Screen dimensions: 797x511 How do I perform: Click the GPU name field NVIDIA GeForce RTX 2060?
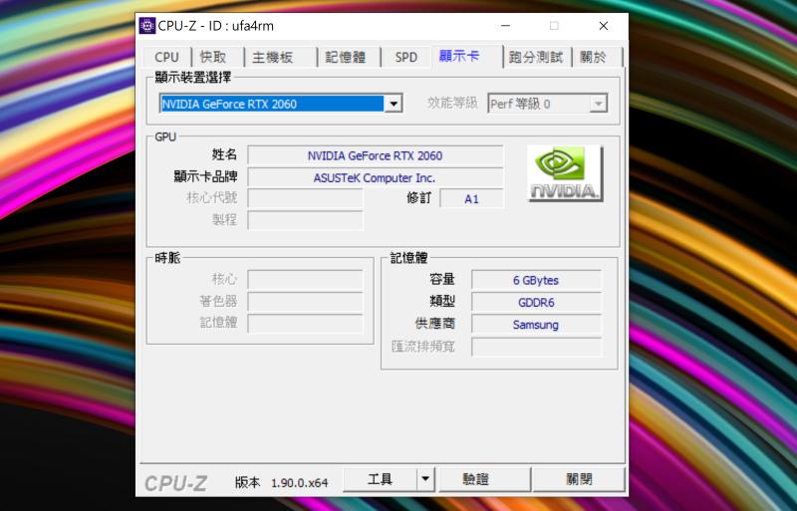(x=376, y=155)
